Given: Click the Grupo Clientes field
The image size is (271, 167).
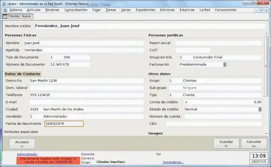Looking at the screenshot, I should (216, 81).
